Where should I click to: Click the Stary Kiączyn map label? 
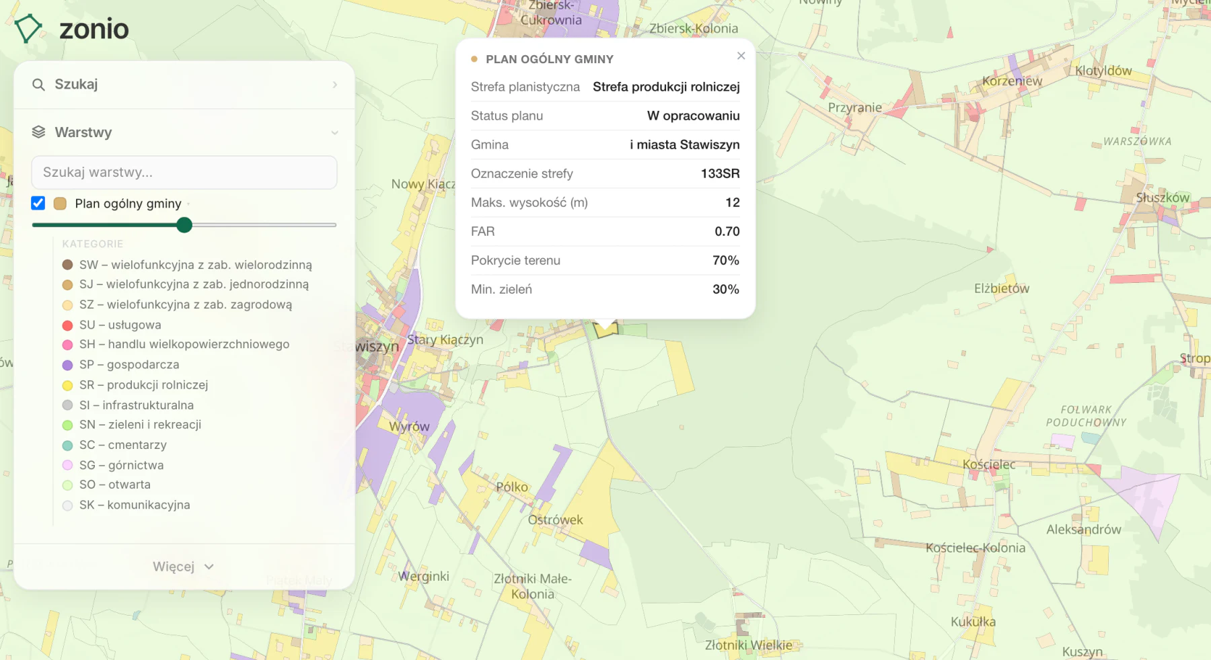[445, 339]
